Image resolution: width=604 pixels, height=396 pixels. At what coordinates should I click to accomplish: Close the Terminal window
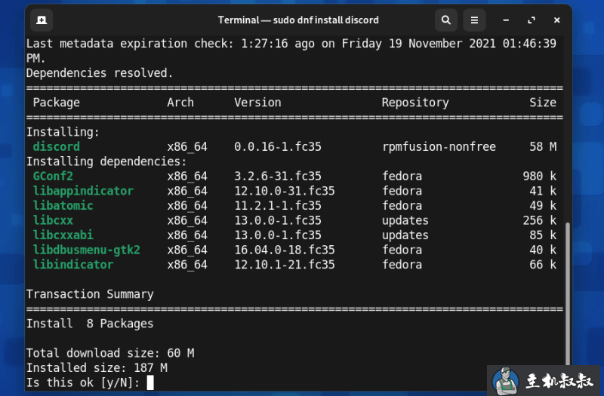[x=557, y=20]
